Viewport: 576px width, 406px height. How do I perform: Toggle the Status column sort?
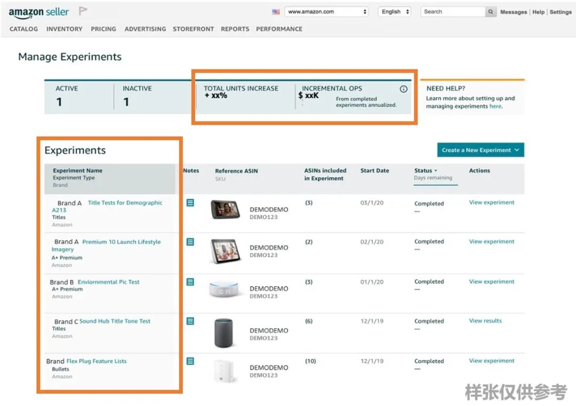pos(425,170)
